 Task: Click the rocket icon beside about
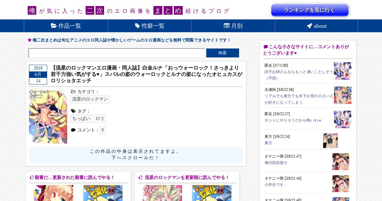pos(309,26)
